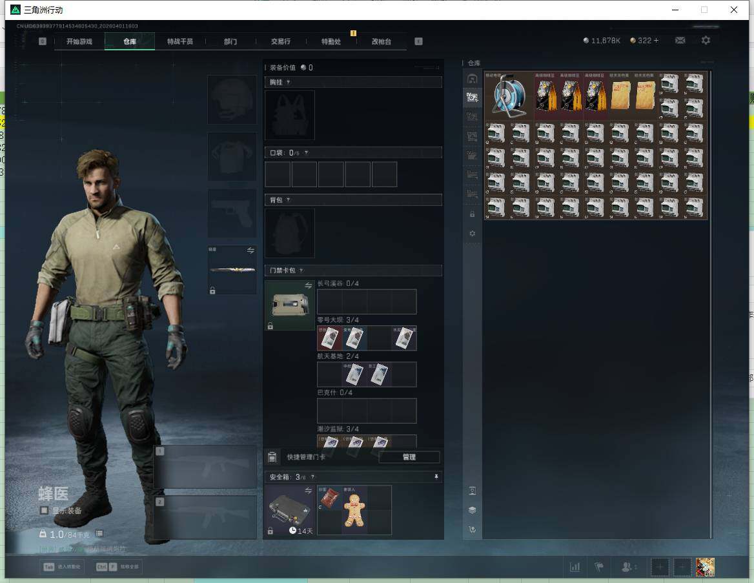Image resolution: width=754 pixels, height=583 pixels.
Task: Click the pistol equipment slot
Action: [x=232, y=213]
